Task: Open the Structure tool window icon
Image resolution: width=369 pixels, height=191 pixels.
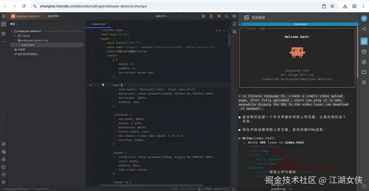Action: tap(3, 34)
